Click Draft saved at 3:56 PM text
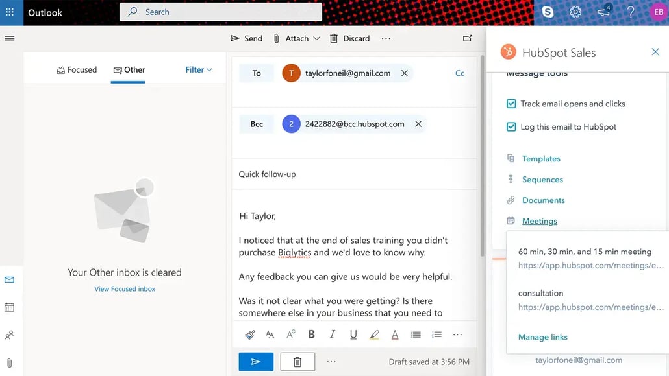The width and height of the screenshot is (669, 376). (429, 362)
